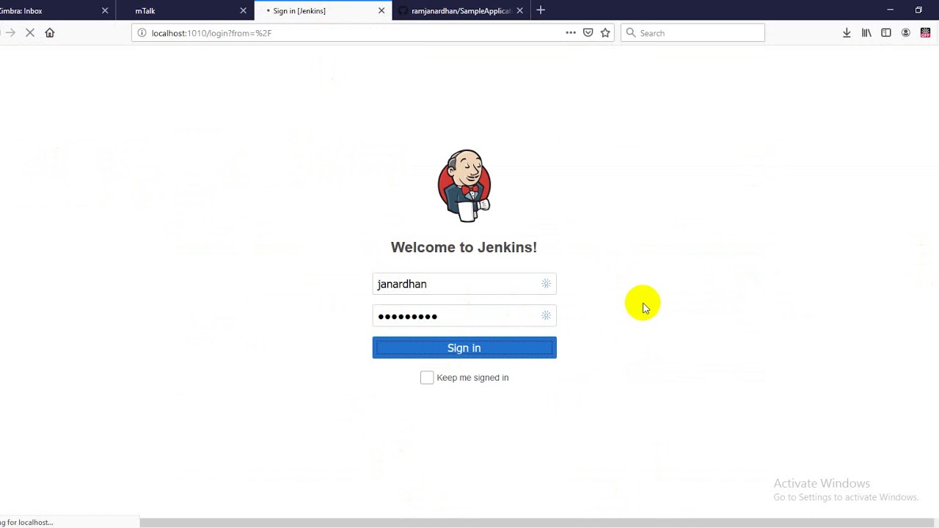This screenshot has height=528, width=939.
Task: Toggle the sidebar view icon
Action: tap(886, 33)
